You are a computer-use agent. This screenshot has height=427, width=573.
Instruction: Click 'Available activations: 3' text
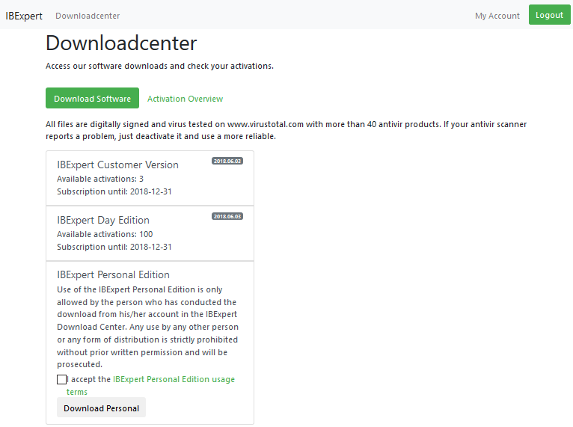(100, 179)
